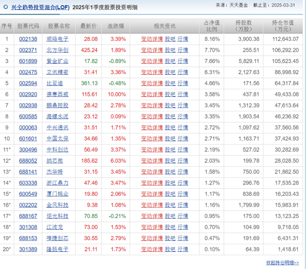Click stock code 002138

[x=28, y=39]
